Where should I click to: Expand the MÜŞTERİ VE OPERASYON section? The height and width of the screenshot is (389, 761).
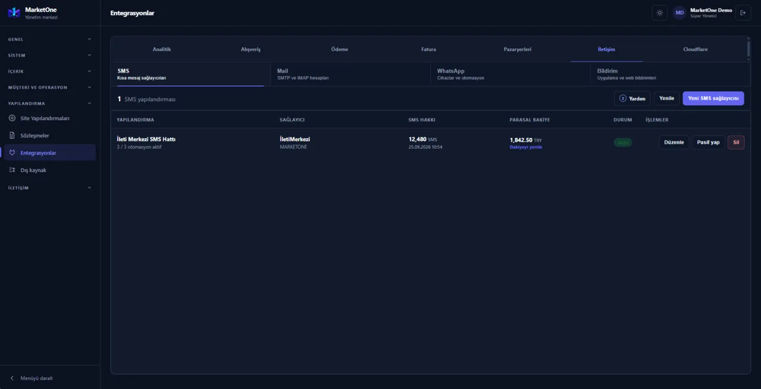pyautogui.click(x=50, y=87)
